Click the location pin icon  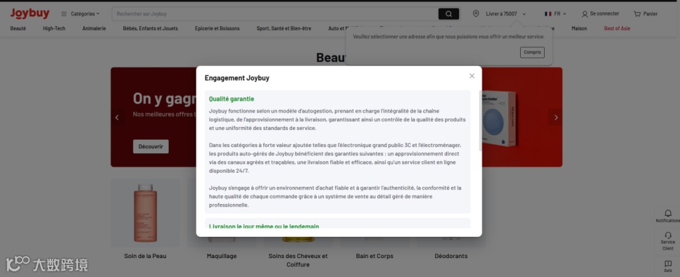[x=476, y=14]
